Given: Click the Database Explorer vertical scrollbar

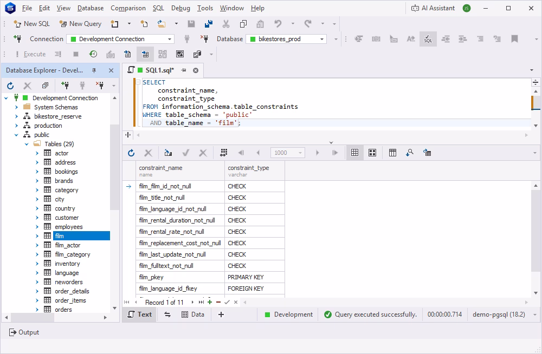Looking at the screenshot, I should (114, 167).
